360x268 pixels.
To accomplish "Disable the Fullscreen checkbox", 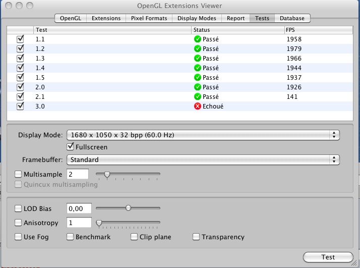I will pos(70,147).
